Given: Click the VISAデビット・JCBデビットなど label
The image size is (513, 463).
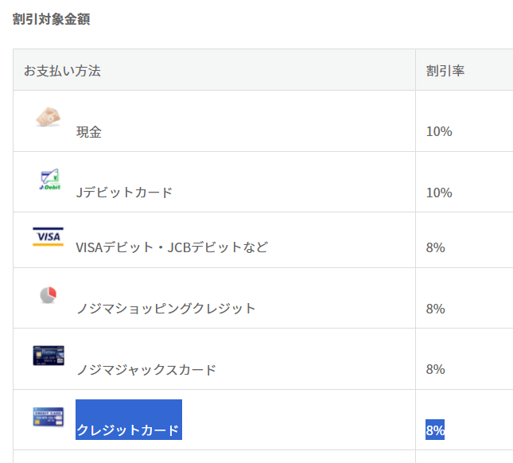Looking at the screenshot, I should click(x=172, y=247).
